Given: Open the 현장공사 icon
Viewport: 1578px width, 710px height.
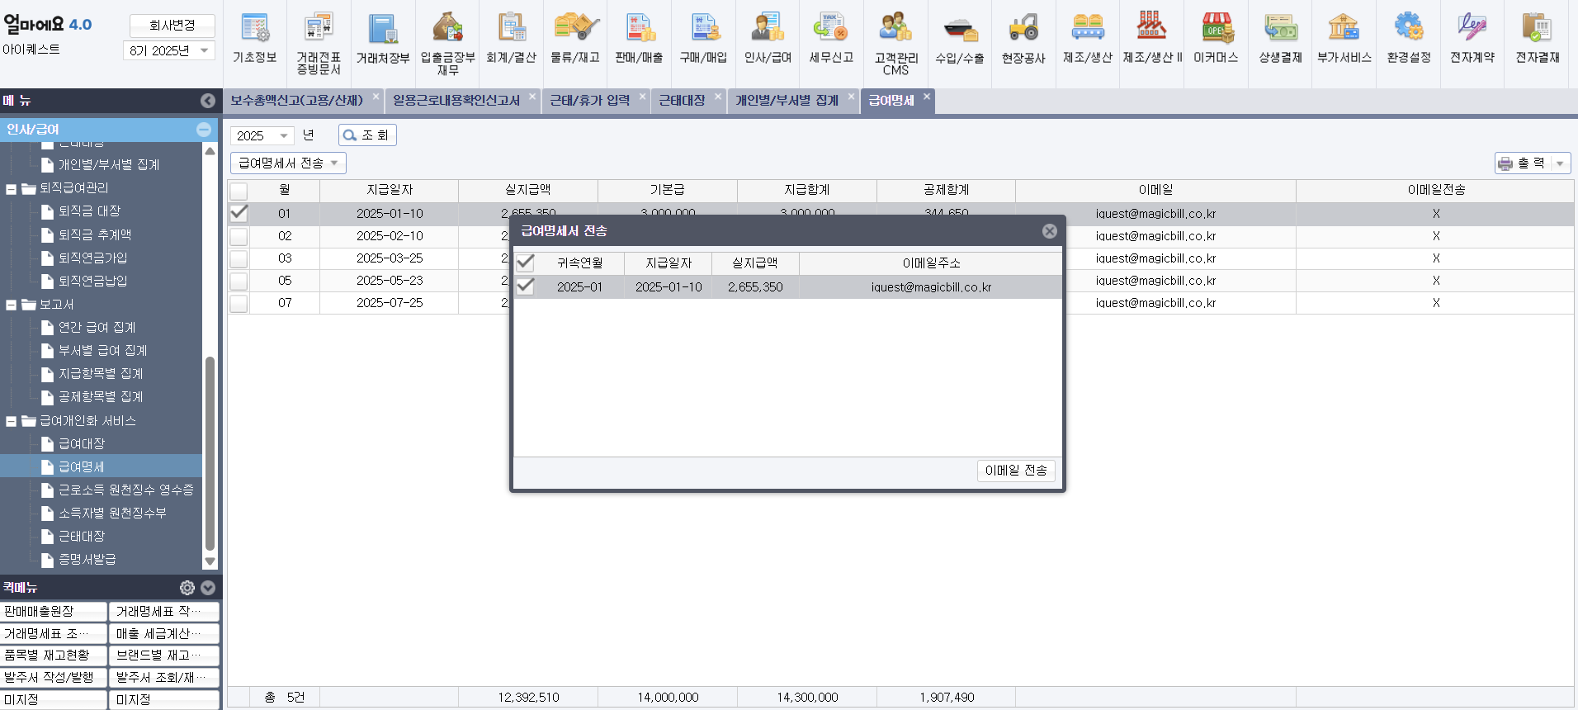Looking at the screenshot, I should pos(1024,38).
